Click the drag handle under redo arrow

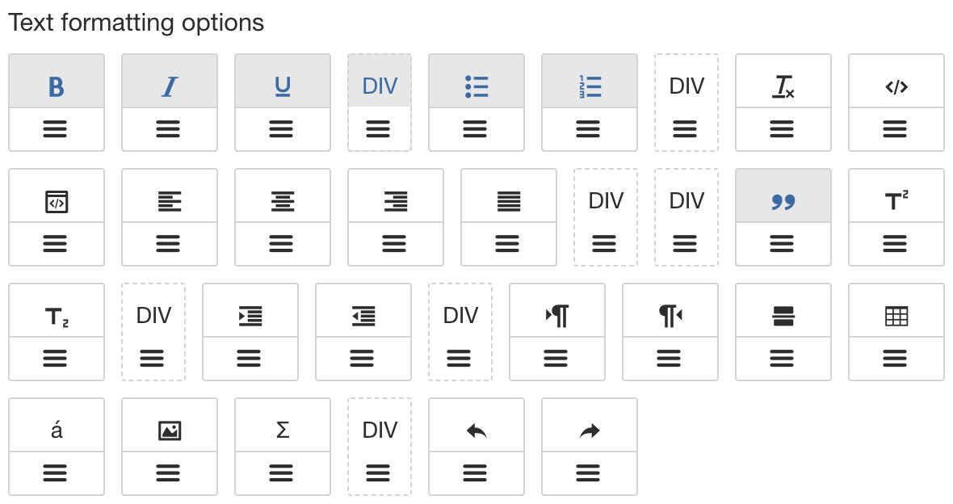589,472
